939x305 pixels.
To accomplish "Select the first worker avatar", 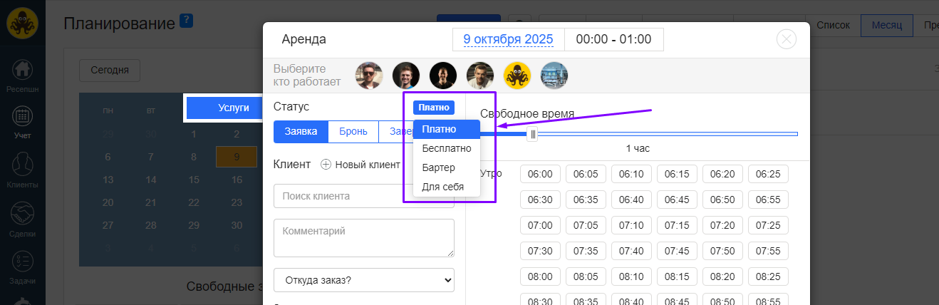I will pos(369,75).
